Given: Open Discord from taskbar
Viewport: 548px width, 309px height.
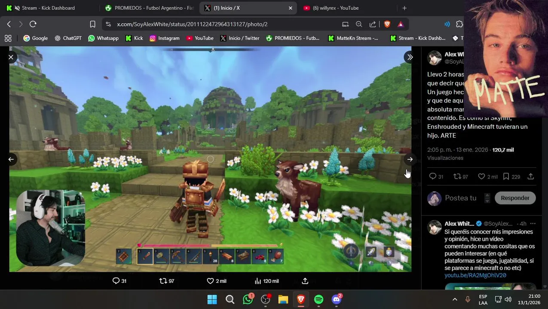Looking at the screenshot, I should (337, 299).
